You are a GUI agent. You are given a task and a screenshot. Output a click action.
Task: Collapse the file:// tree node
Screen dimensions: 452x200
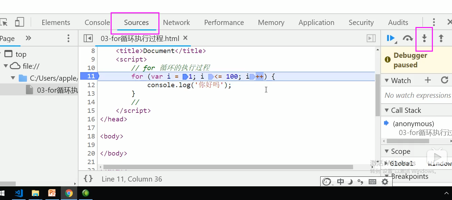coord(5,66)
